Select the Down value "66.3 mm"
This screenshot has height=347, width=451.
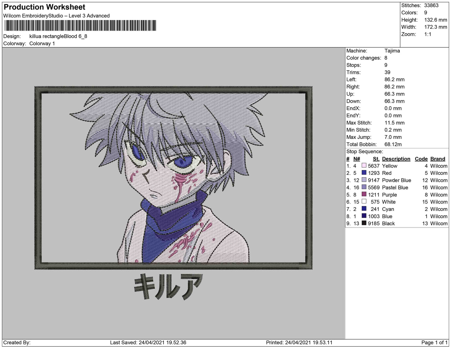pyautogui.click(x=395, y=101)
